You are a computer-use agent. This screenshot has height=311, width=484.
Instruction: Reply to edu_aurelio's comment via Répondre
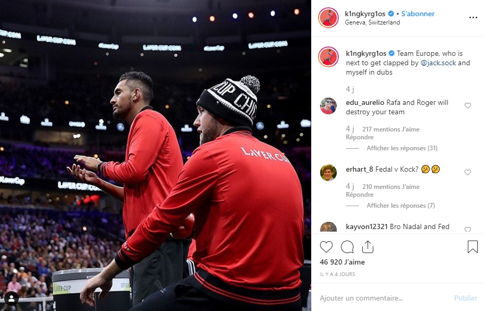pos(360,137)
